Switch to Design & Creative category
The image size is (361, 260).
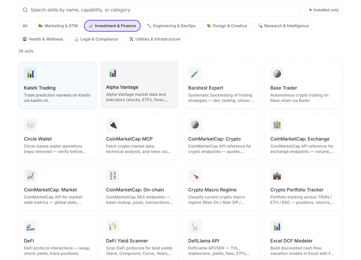pos(227,26)
